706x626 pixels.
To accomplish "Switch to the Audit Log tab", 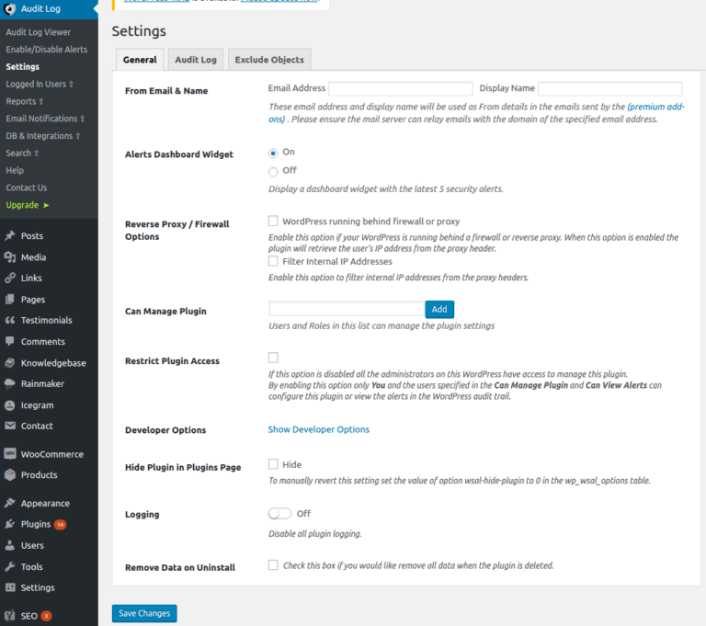I will [196, 60].
